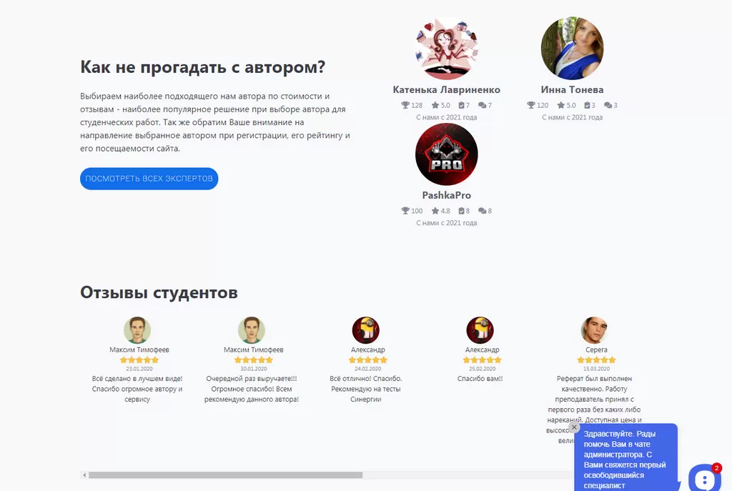Open the chat widget bubble icon
Image resolution: width=732 pixels, height=491 pixels.
click(704, 478)
